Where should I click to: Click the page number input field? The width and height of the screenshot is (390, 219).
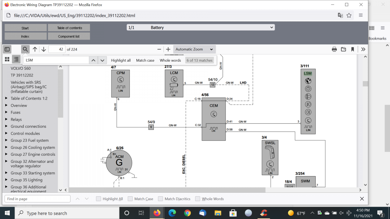[57, 49]
